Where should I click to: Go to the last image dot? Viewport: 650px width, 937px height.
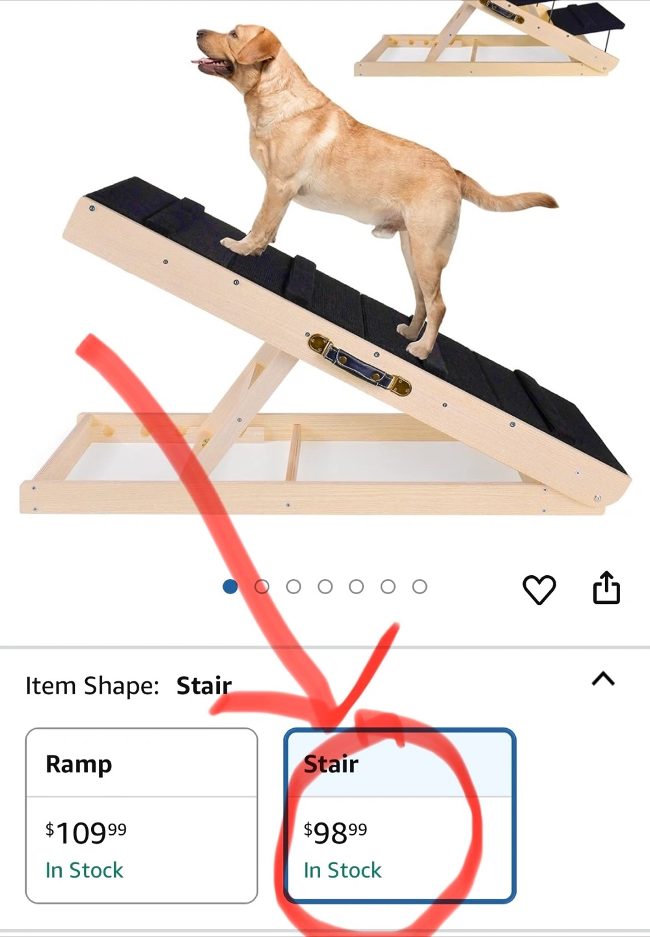tap(420, 587)
